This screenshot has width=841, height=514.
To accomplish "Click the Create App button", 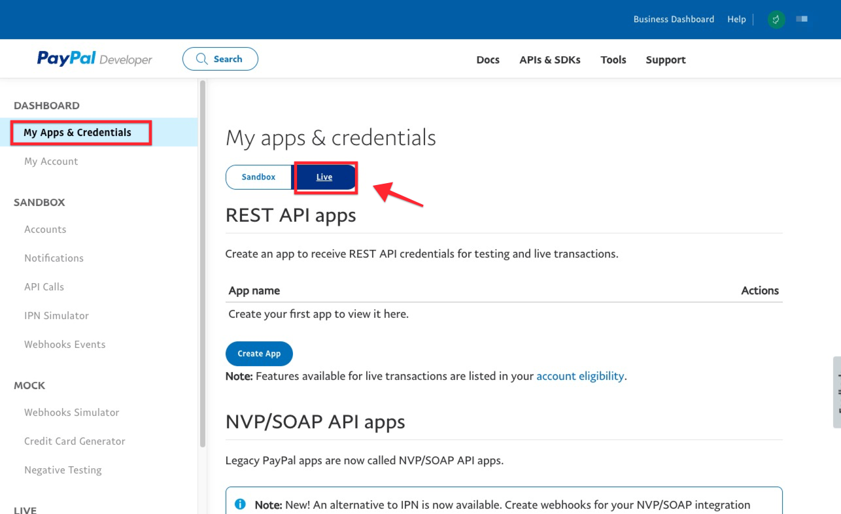I will pos(259,354).
